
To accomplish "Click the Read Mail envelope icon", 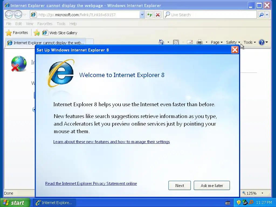I will 190,42.
